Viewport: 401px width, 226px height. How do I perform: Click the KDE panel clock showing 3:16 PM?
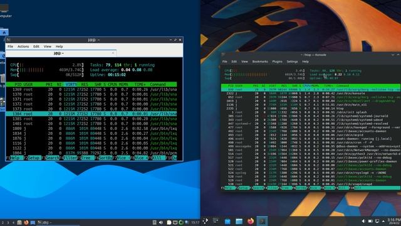click(x=394, y=221)
